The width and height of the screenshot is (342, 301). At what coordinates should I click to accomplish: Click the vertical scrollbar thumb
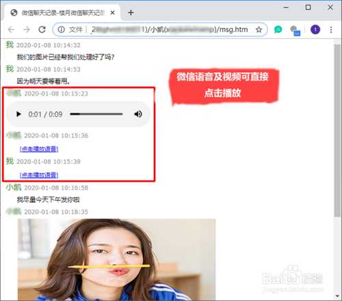click(x=337, y=130)
